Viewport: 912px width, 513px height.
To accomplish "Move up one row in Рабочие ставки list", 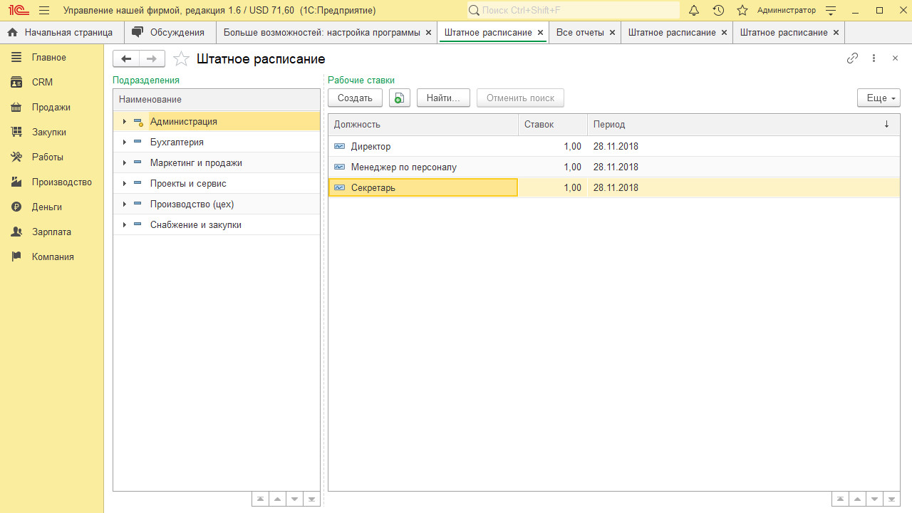I will pyautogui.click(x=857, y=499).
